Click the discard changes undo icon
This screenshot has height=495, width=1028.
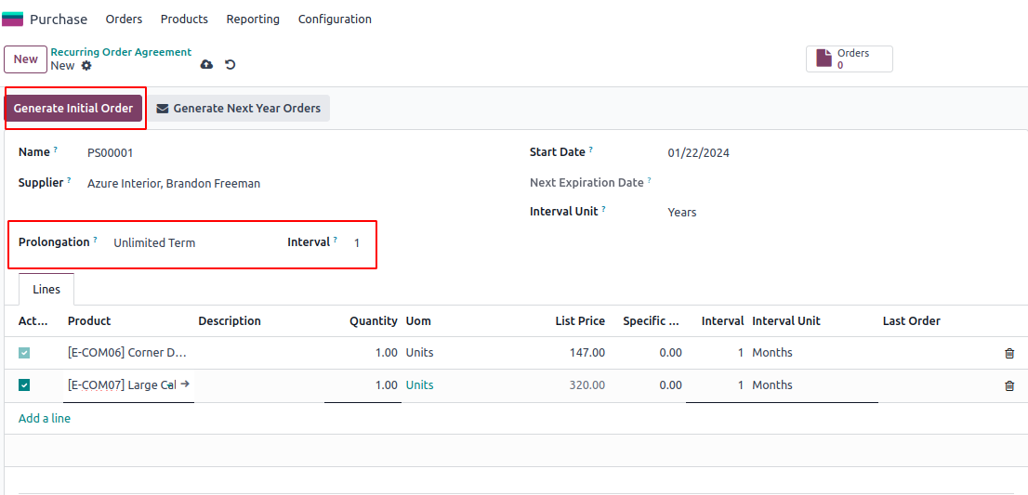pos(231,65)
